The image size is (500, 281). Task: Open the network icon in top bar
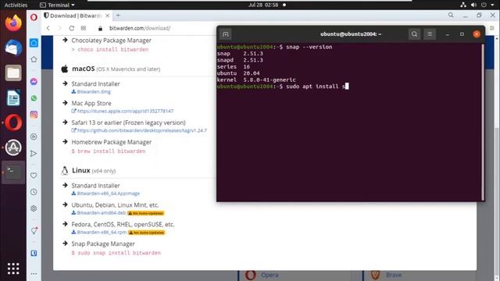point(463,5)
